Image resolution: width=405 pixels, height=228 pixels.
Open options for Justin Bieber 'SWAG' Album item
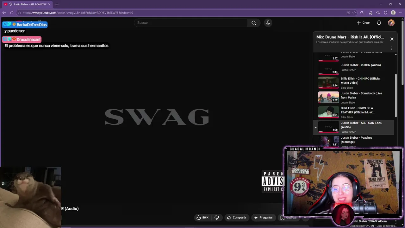pos(396,222)
